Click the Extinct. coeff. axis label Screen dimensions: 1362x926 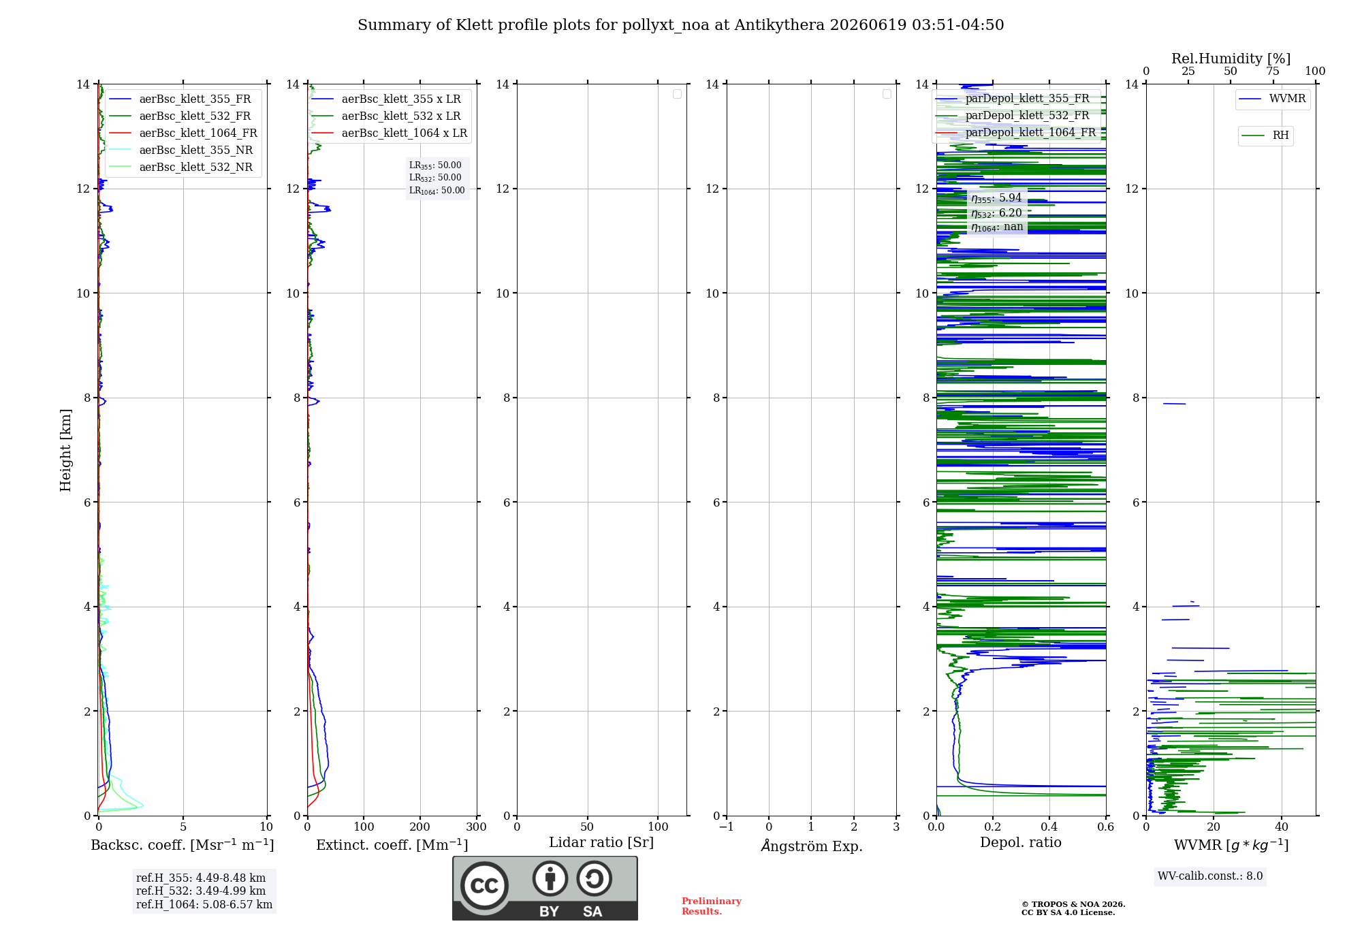tap(392, 845)
